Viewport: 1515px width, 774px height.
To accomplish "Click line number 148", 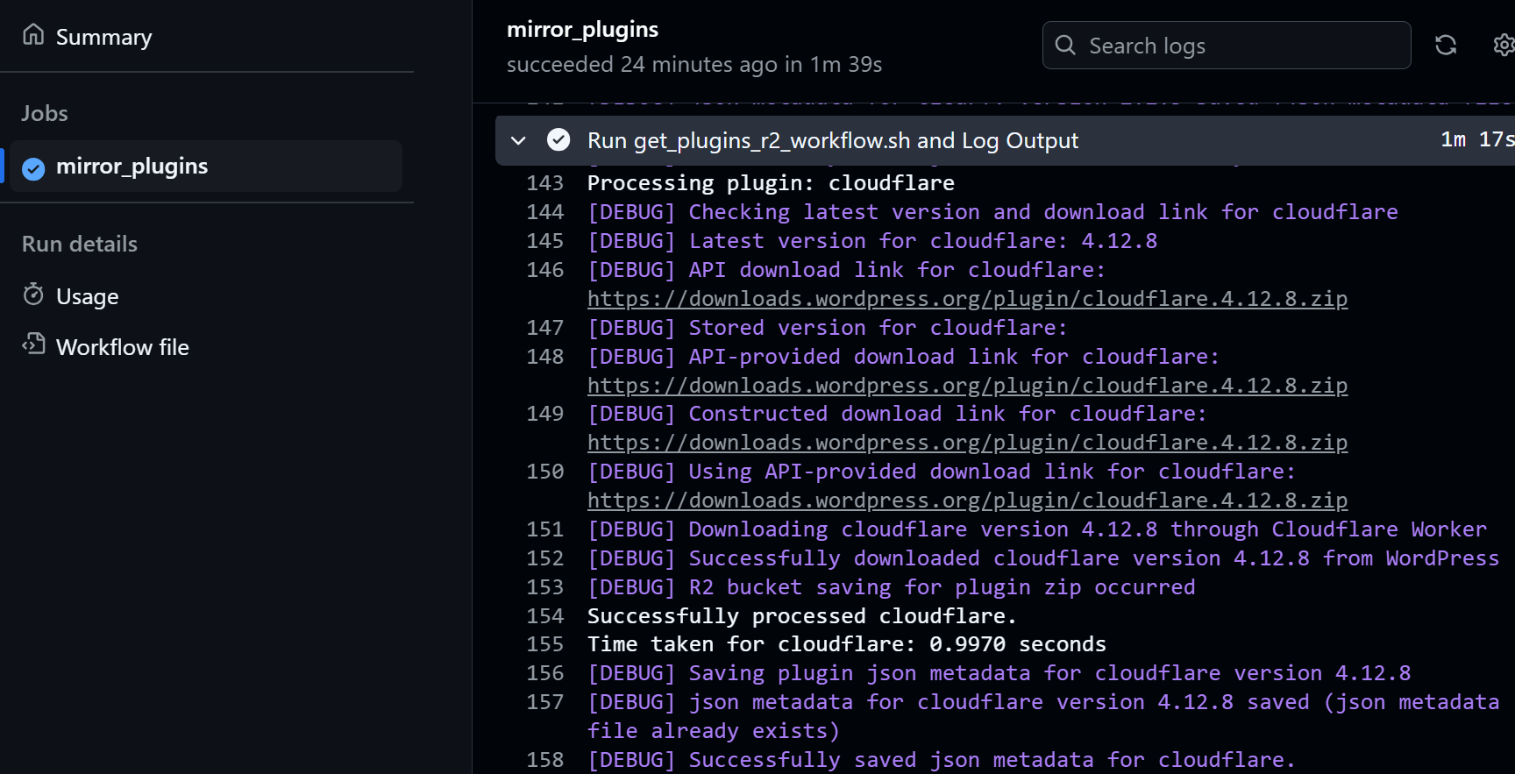I will tap(544, 357).
